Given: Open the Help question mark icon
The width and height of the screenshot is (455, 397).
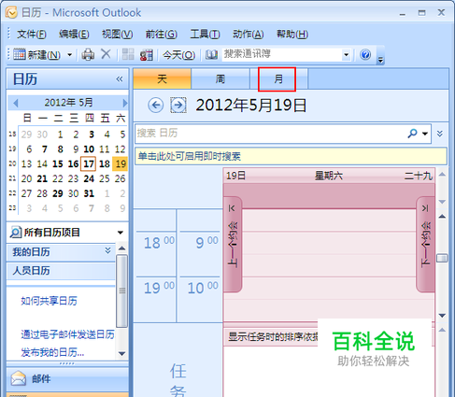Looking at the screenshot, I should click(365, 54).
